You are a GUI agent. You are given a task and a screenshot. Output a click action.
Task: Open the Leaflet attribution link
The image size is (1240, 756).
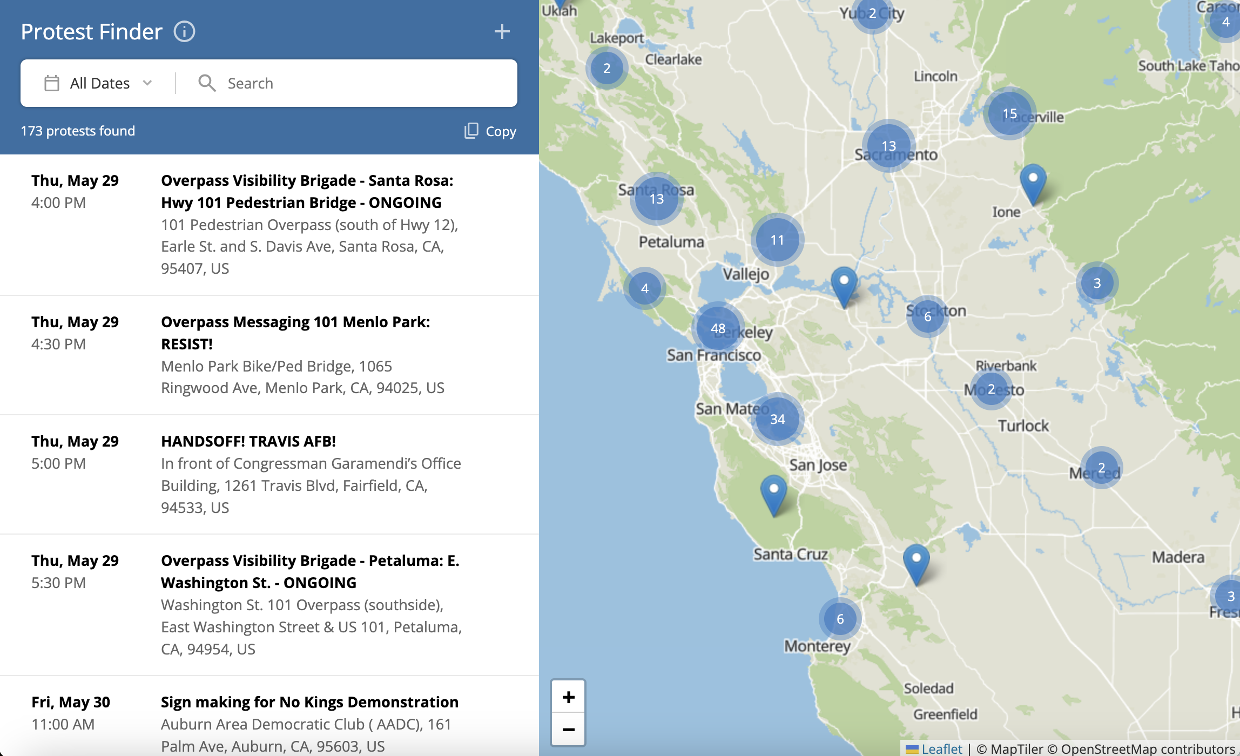[x=941, y=748]
